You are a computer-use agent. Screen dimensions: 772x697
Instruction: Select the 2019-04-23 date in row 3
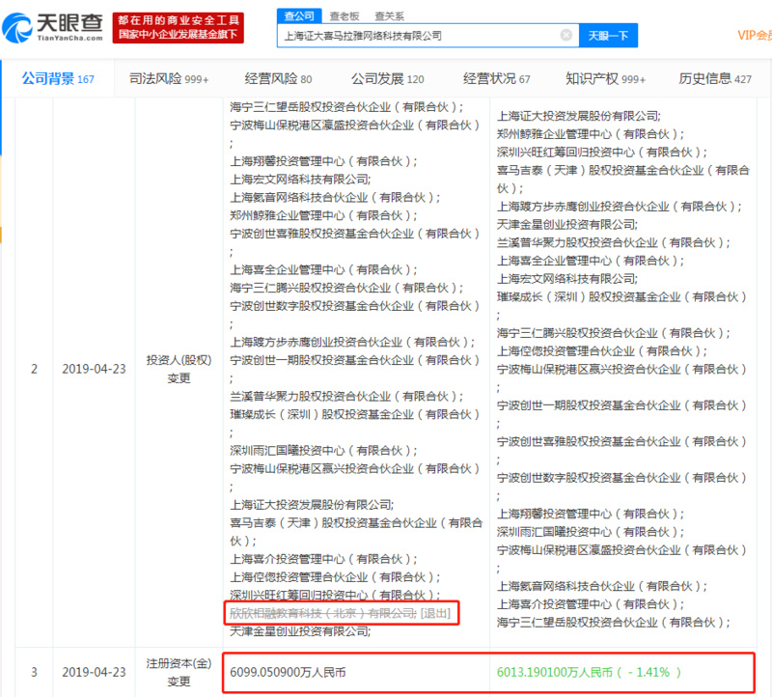tap(94, 672)
